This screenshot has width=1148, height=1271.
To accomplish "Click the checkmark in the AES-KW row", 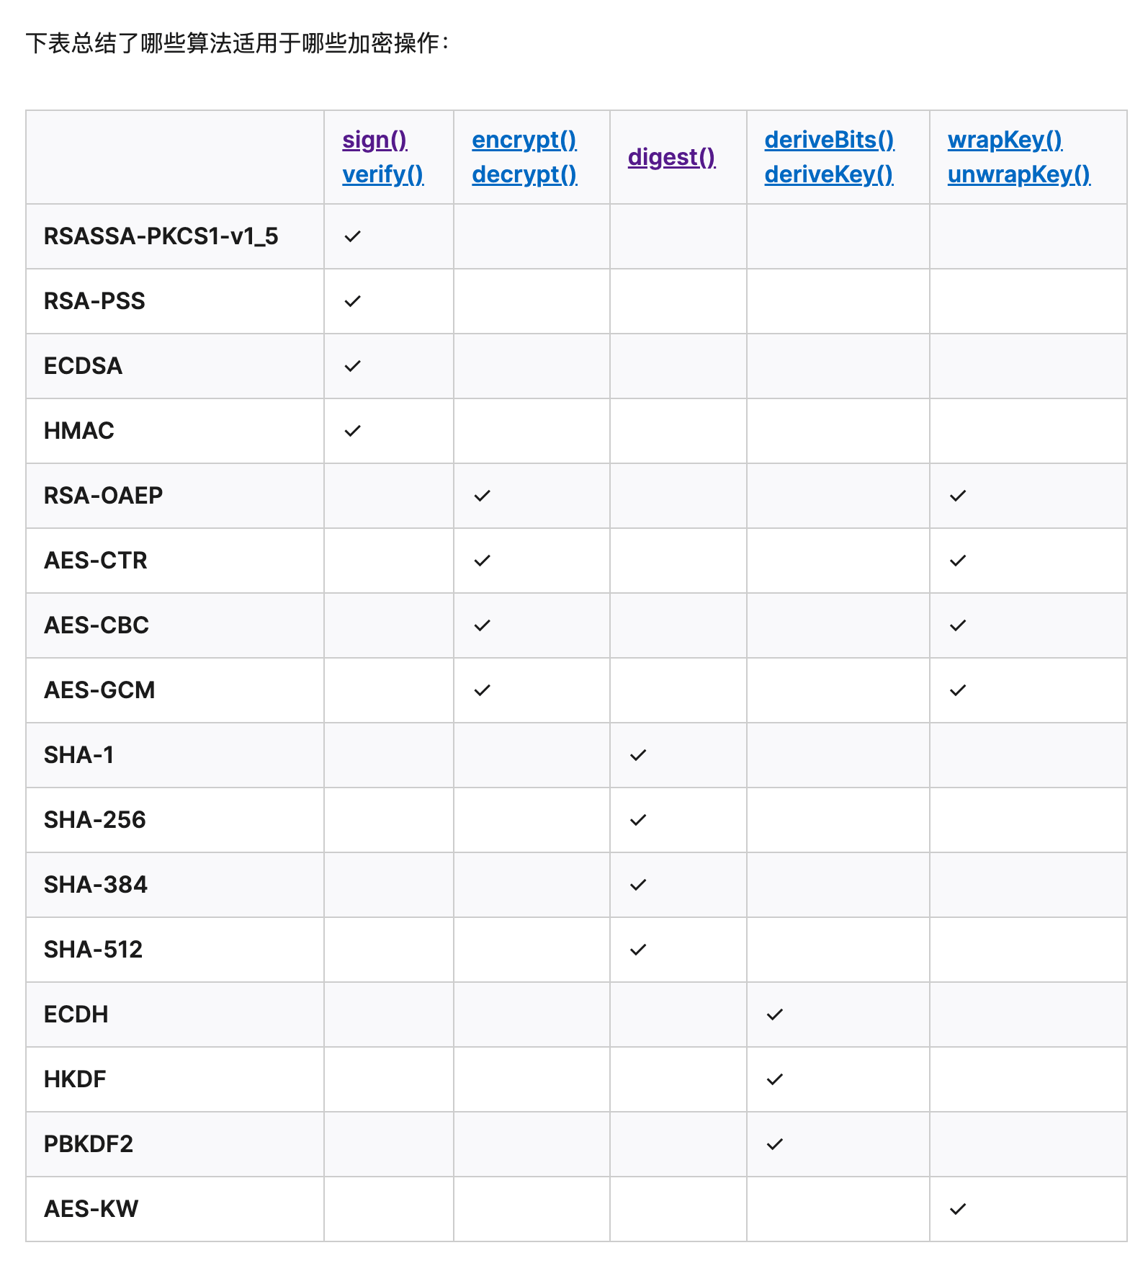I will click(x=957, y=1209).
